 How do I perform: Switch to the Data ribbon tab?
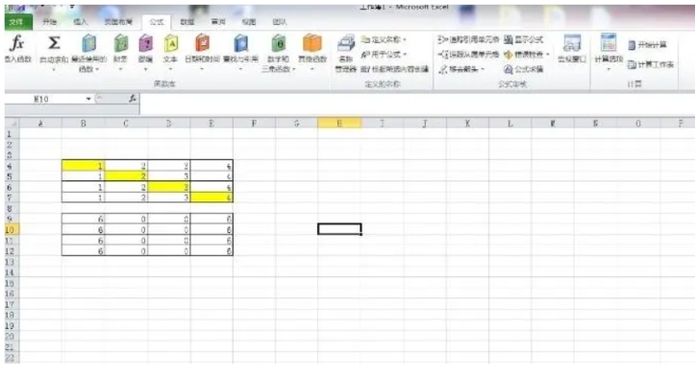click(187, 22)
